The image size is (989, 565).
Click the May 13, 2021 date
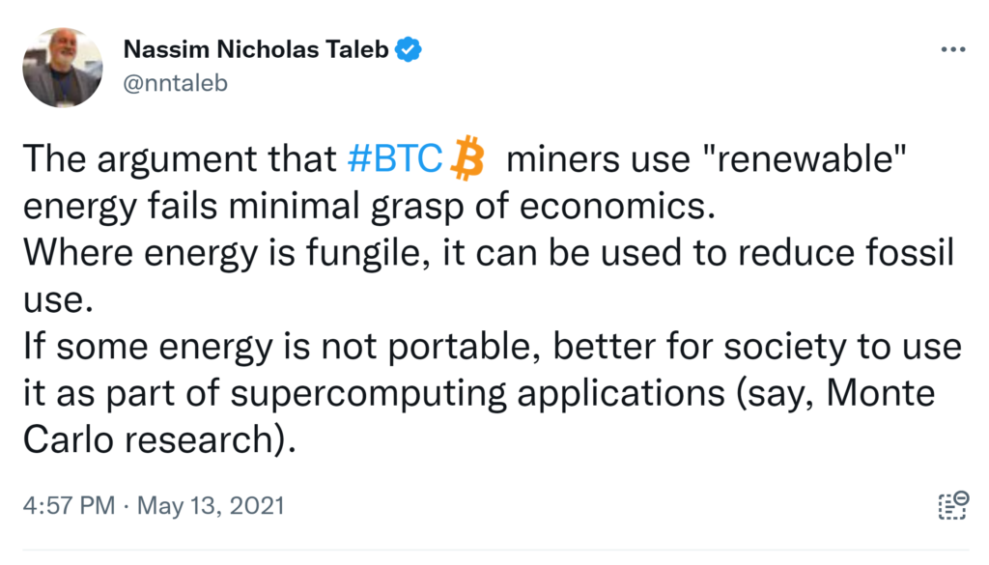211,505
